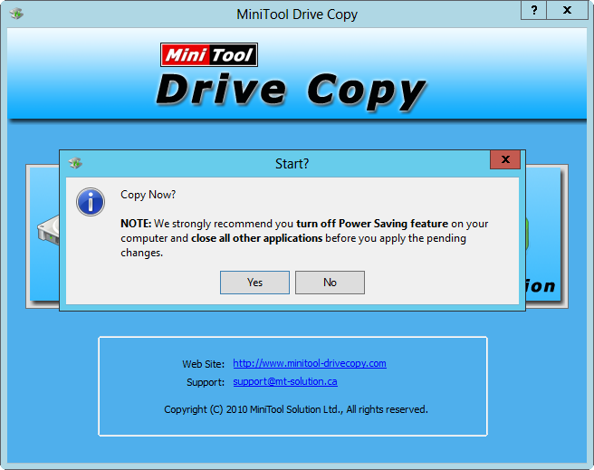This screenshot has height=470, width=594.
Task: Click the blue information icon in dialog
Action: pos(91,202)
